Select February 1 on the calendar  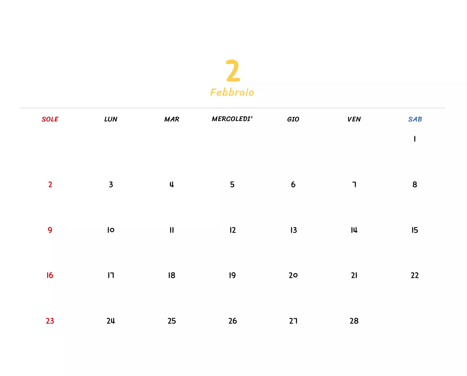pos(414,139)
